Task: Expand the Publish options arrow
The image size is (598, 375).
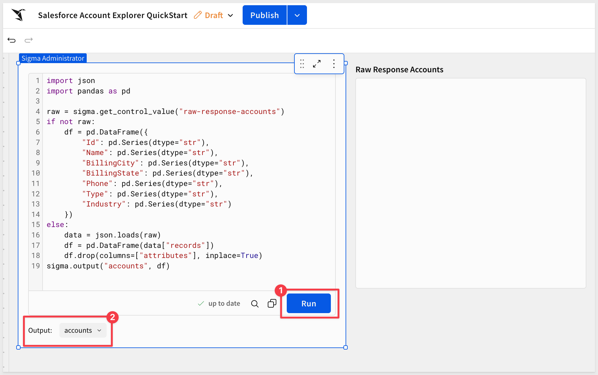Action: point(297,15)
